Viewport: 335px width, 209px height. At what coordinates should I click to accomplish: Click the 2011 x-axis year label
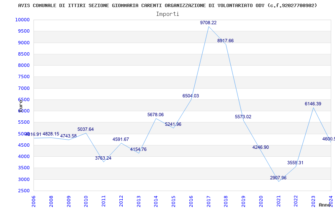click(103, 201)
